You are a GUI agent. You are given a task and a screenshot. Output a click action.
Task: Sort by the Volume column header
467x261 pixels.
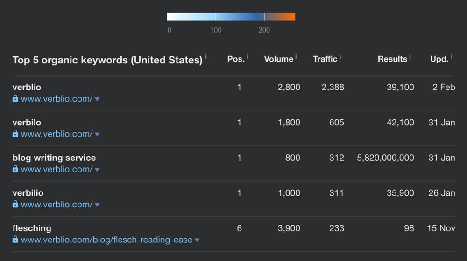[x=278, y=59]
